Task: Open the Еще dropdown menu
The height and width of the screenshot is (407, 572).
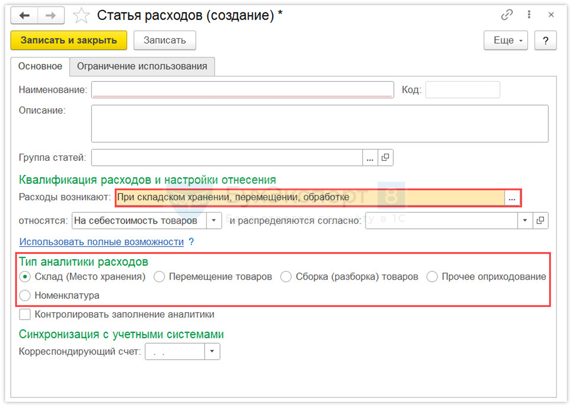Action: click(x=506, y=40)
